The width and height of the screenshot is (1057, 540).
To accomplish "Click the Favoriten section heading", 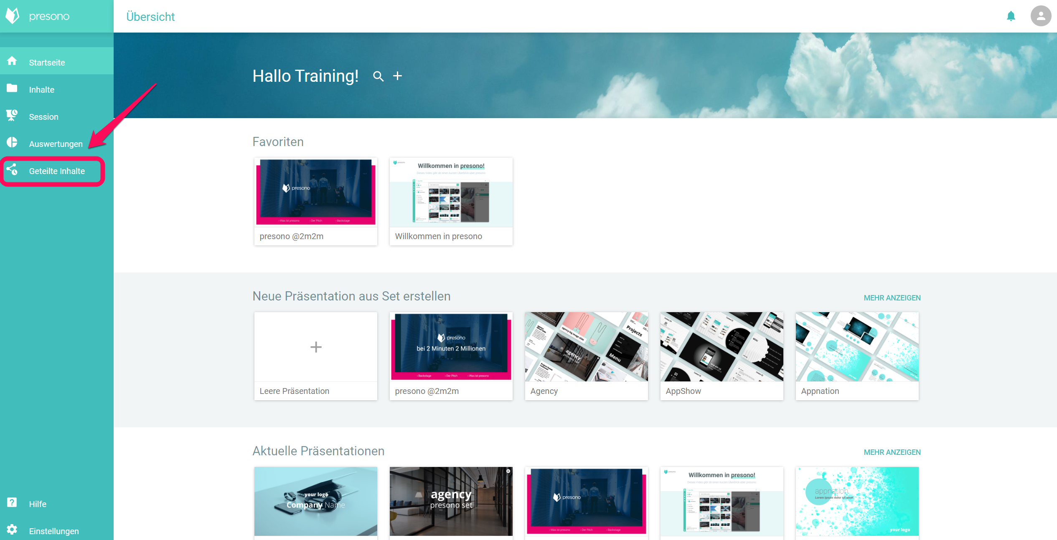I will point(278,142).
